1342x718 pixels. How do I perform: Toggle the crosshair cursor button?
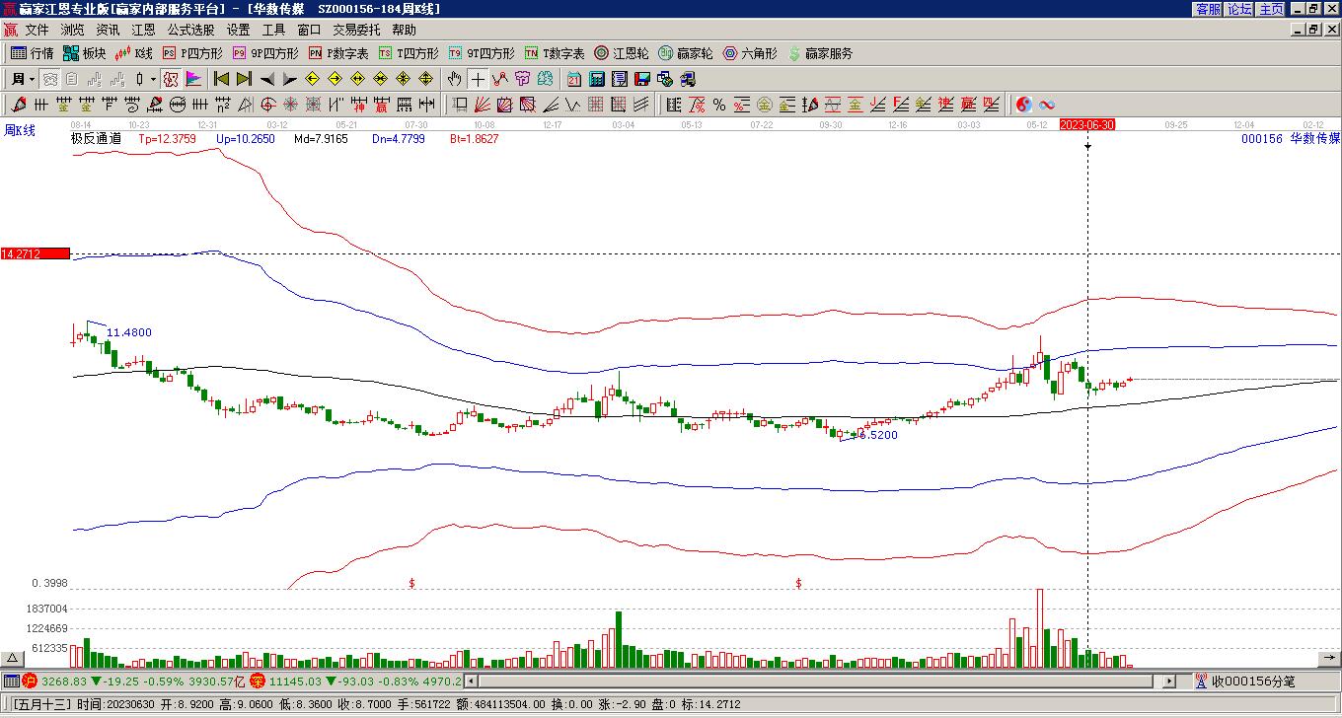coord(478,79)
